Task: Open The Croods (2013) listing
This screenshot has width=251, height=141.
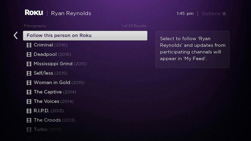Action: pos(54,120)
